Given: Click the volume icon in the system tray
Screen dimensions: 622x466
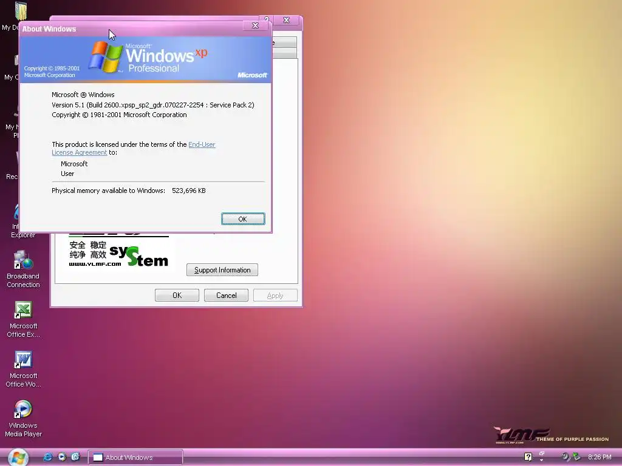Looking at the screenshot, I should 565,457.
